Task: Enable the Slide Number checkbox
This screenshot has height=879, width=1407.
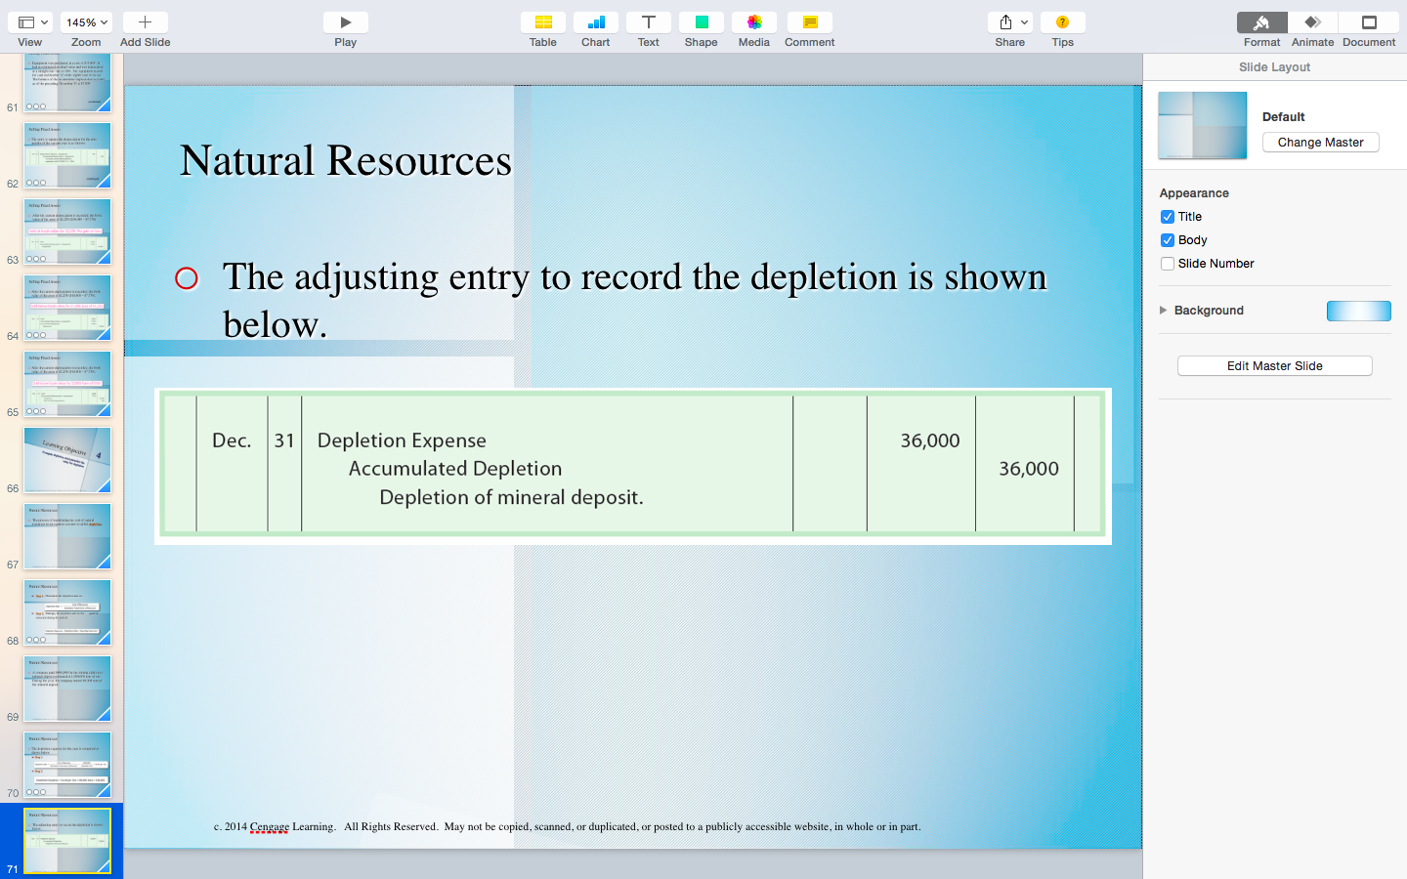Action: point(1168,264)
